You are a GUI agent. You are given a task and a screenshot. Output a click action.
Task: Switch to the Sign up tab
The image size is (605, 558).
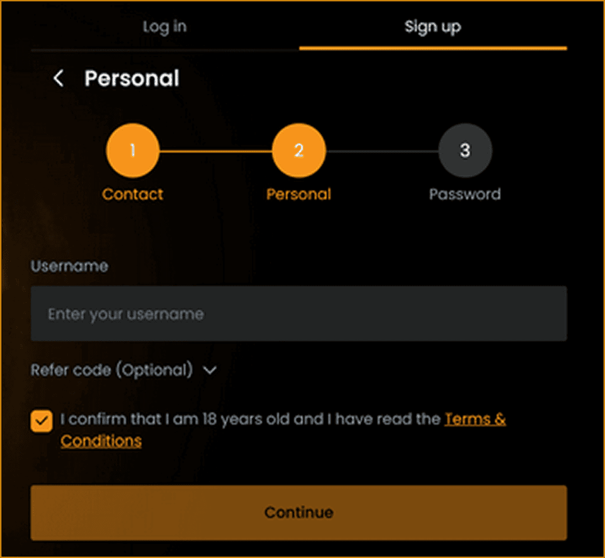click(433, 27)
